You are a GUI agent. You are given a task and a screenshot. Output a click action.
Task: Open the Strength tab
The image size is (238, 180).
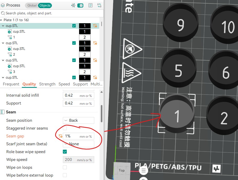(47, 84)
